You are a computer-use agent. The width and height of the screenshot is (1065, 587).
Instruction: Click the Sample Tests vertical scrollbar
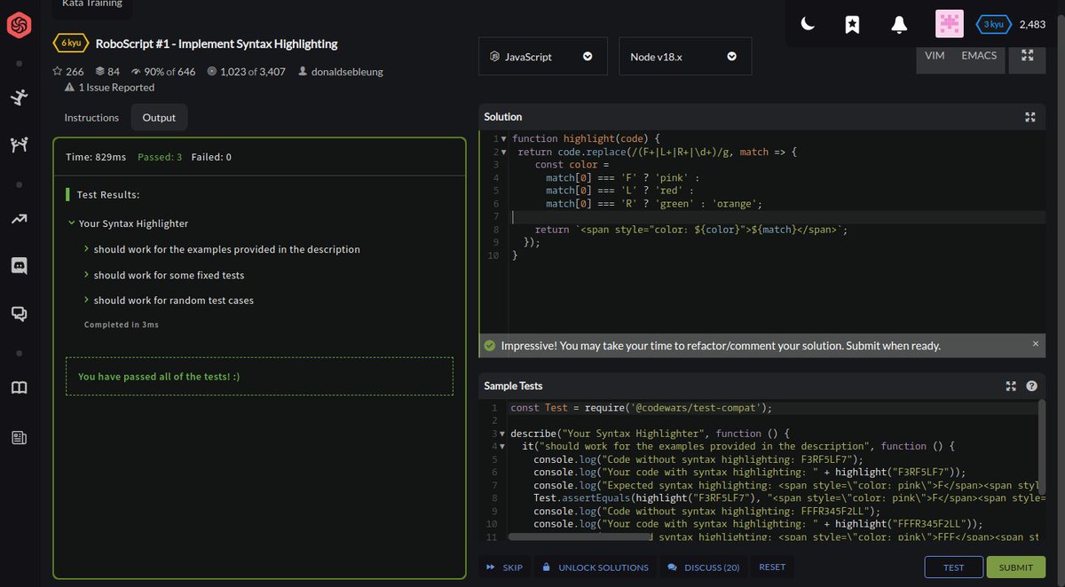[1041, 448]
